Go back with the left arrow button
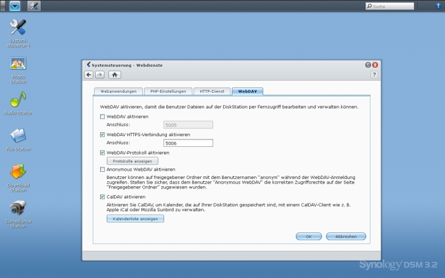This screenshot has width=445, height=278. tap(89, 75)
